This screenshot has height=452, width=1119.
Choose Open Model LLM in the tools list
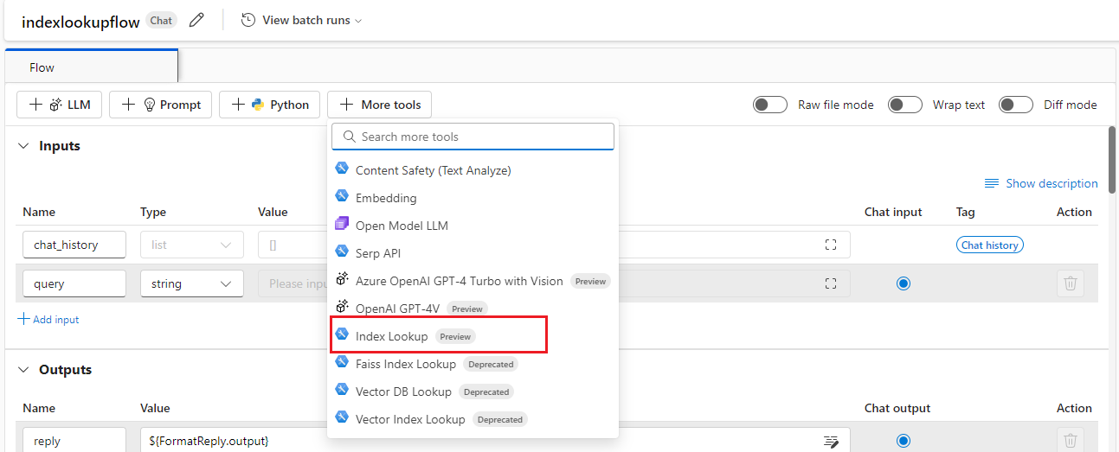coord(473,226)
